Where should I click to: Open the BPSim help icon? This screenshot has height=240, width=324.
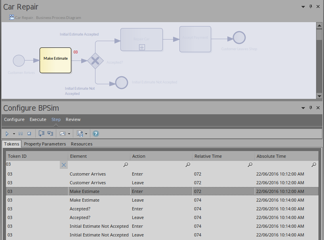pyautogui.click(x=95, y=134)
